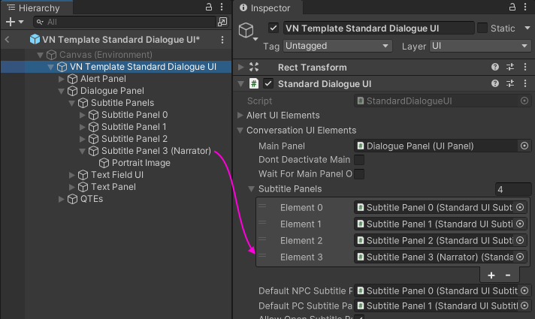Click object picker for Element 3
The width and height of the screenshot is (535, 319).
click(520, 257)
